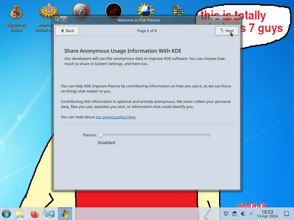Open the clock showing 18:53
The image size is (294, 220).
click(267, 214)
